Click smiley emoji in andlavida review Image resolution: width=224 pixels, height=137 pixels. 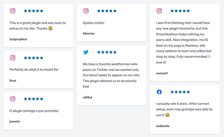pos(167,115)
